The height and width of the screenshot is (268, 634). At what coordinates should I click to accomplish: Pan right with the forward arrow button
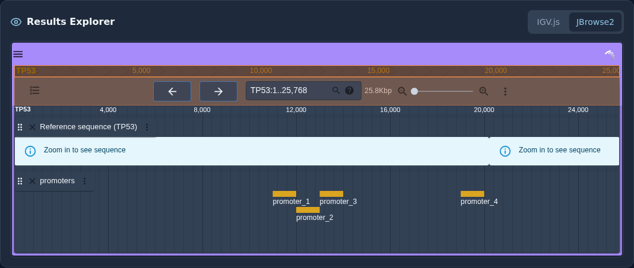pos(218,91)
